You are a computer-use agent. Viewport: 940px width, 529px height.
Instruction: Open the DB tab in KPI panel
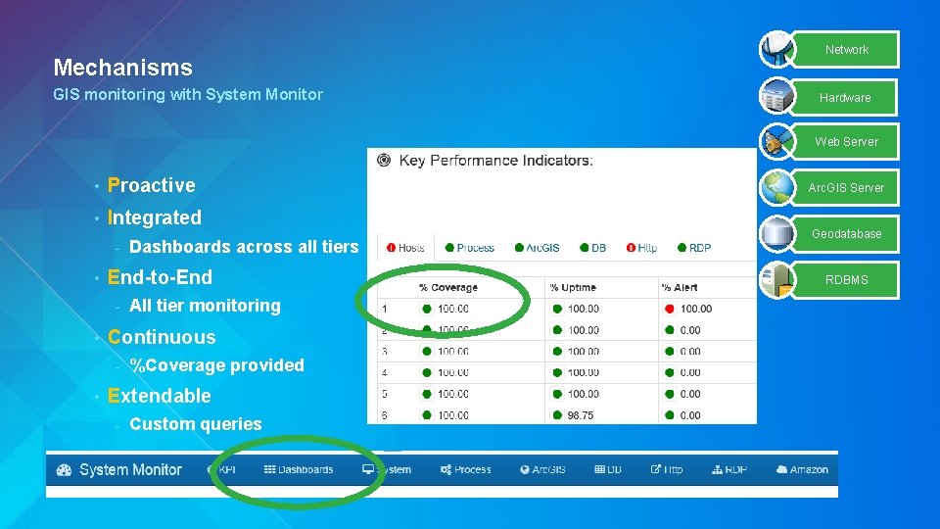coord(593,248)
